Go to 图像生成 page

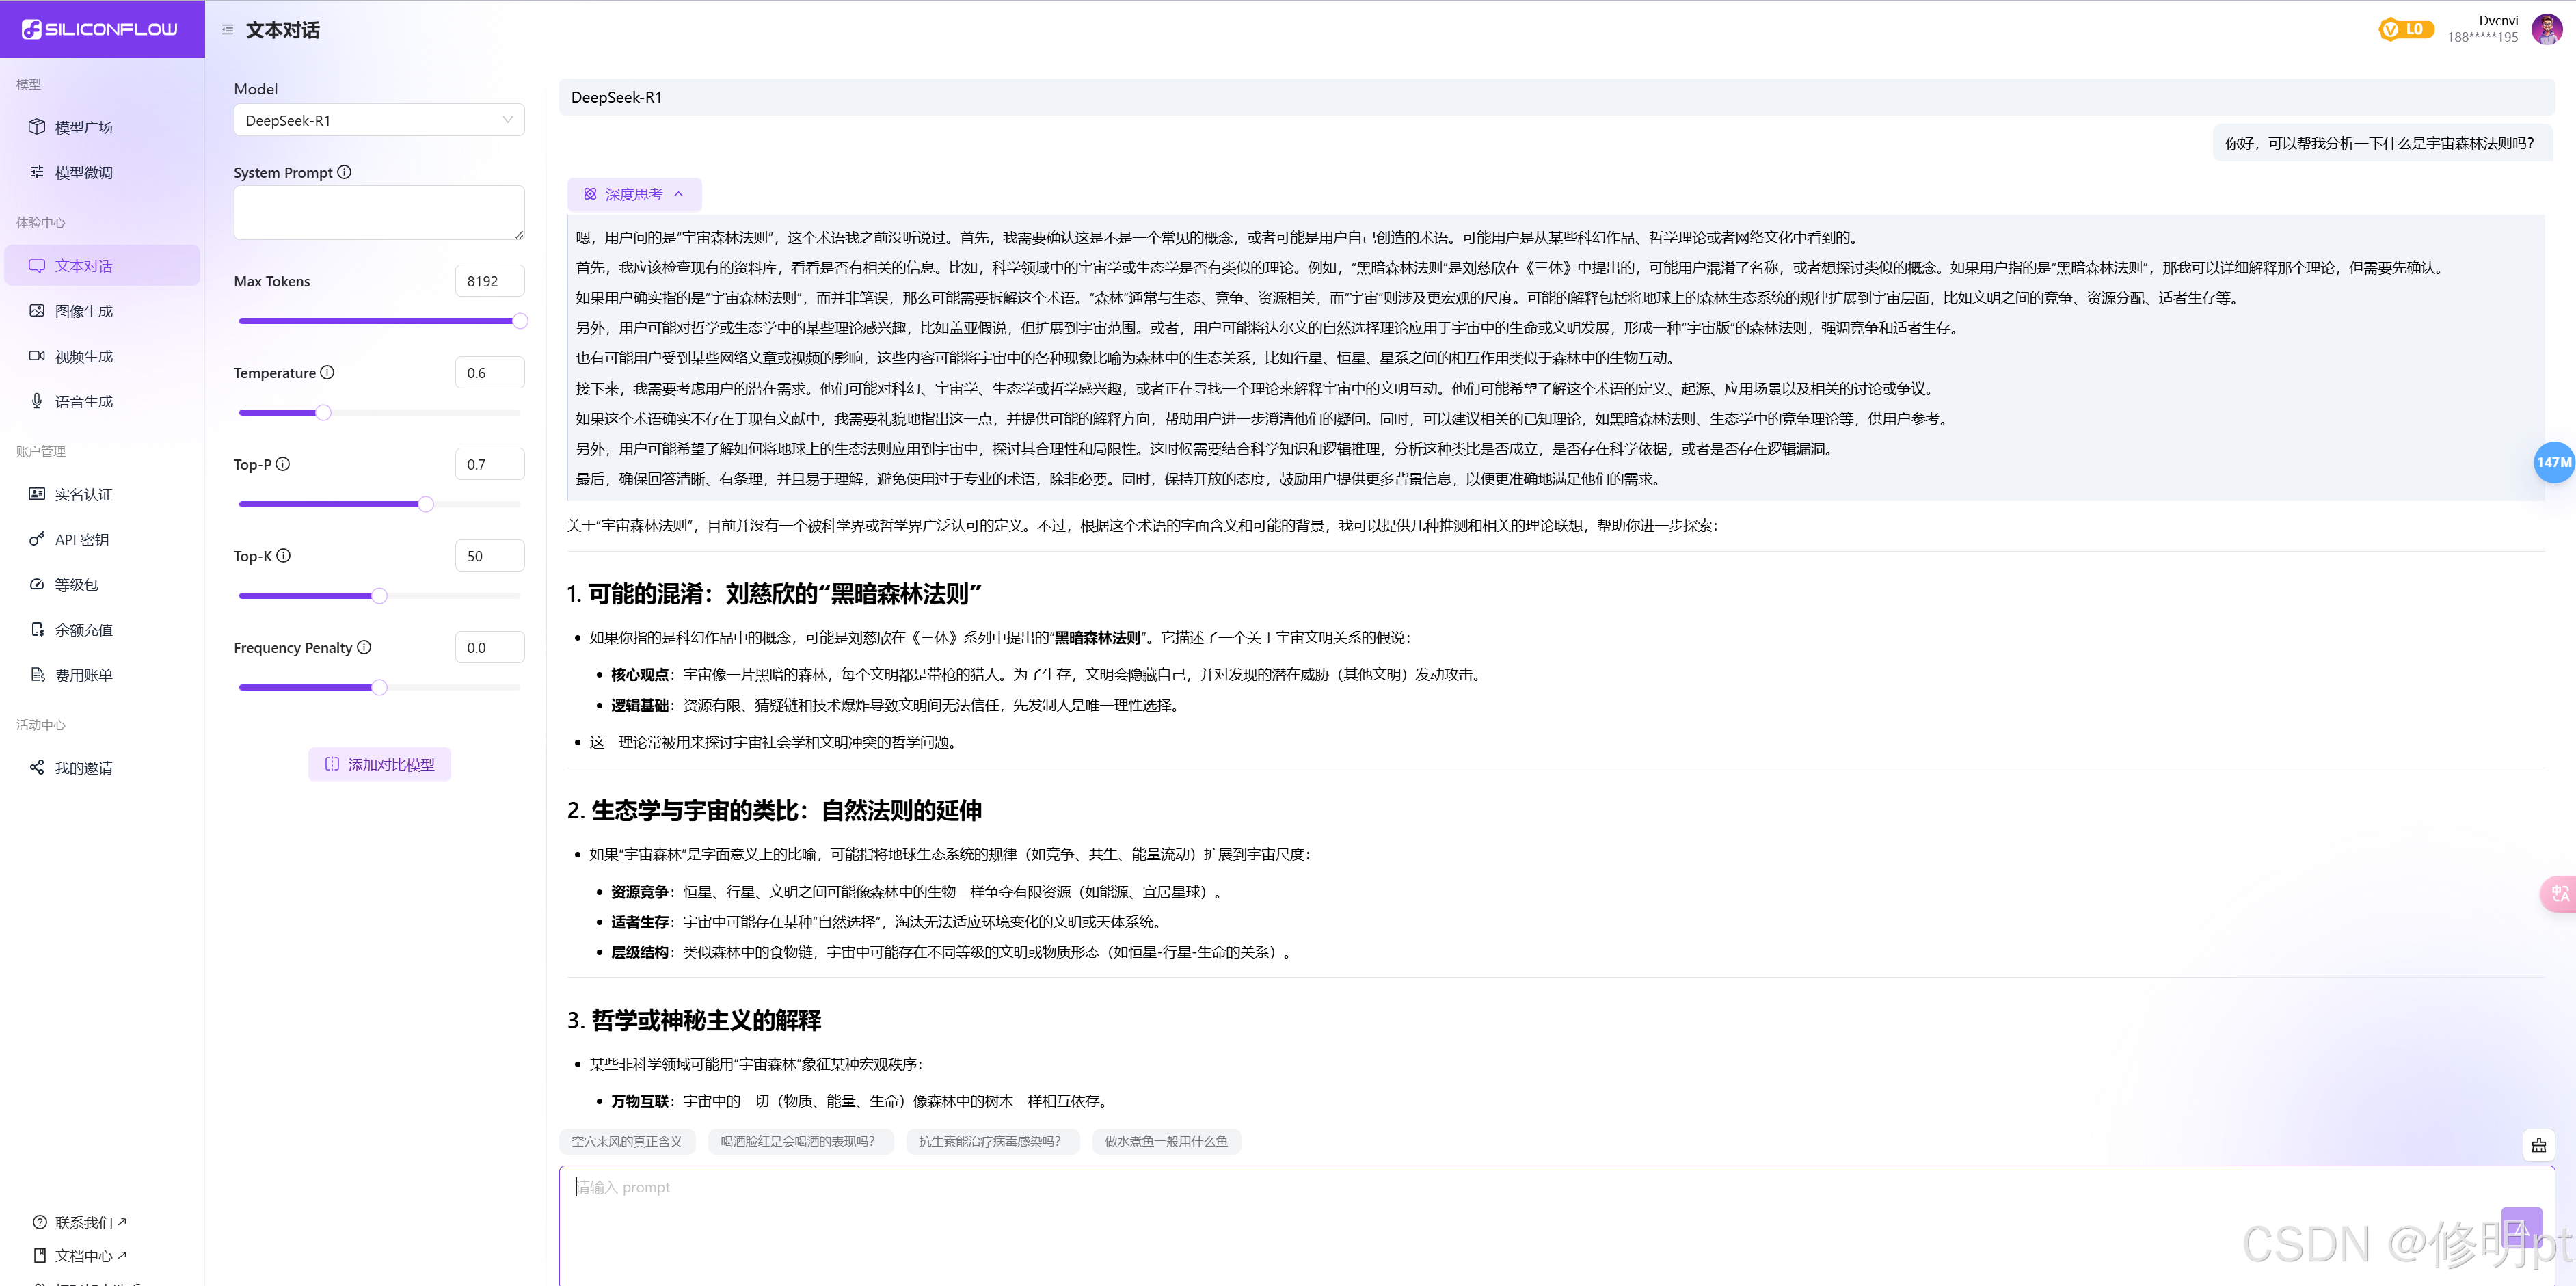[84, 311]
